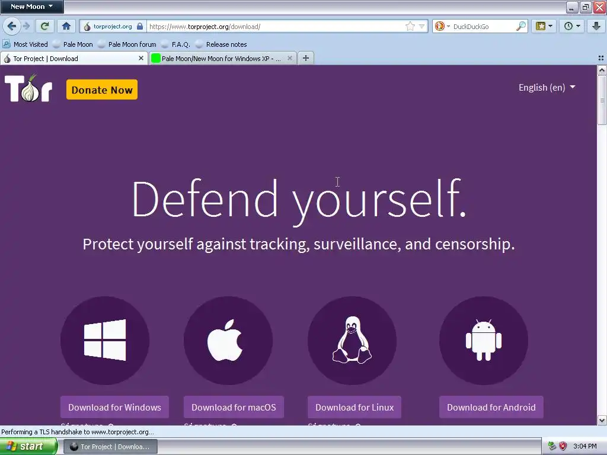Select Tor Project taskbar window button
This screenshot has height=455, width=607.
pyautogui.click(x=110, y=447)
